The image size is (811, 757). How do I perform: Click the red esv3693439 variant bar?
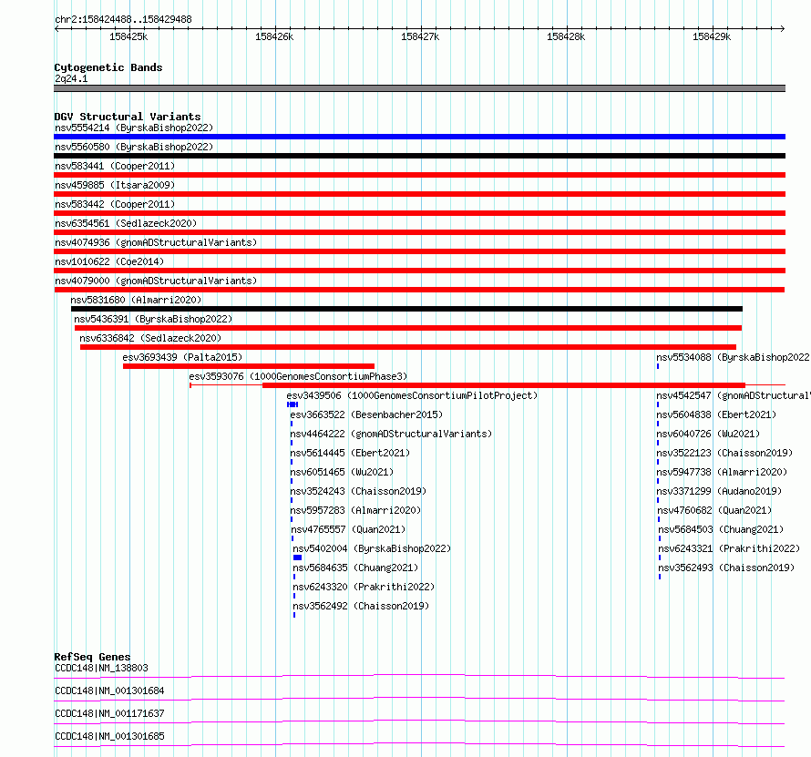[249, 366]
